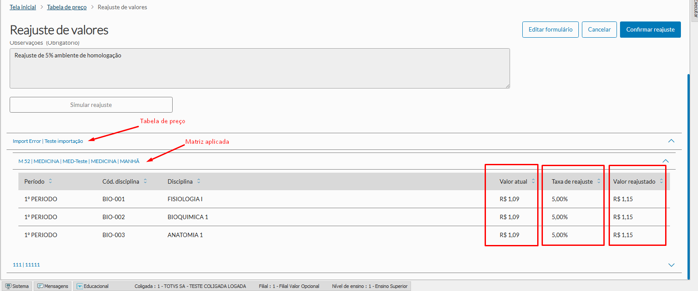The width and height of the screenshot is (698, 291).
Task: Select BIO-002 code cell
Action: (113, 217)
